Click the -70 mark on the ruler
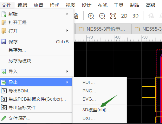The image size is (162, 124). (x=90, y=37)
